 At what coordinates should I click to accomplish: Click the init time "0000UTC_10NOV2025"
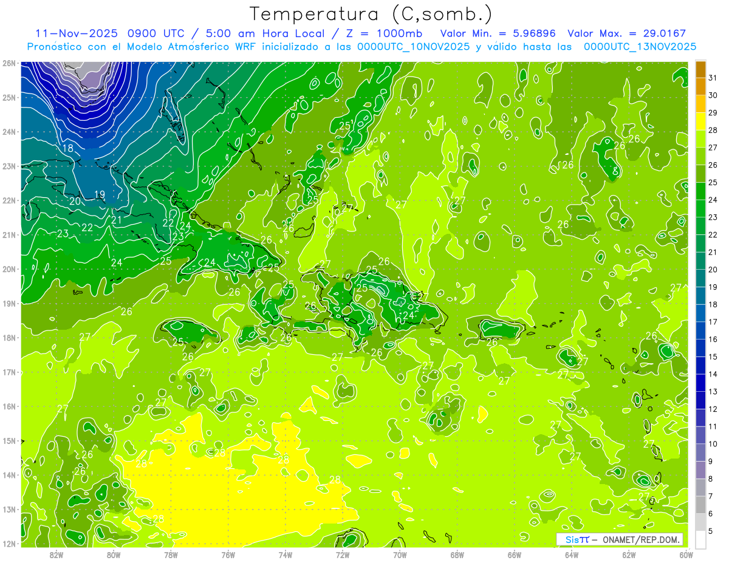[x=413, y=47]
